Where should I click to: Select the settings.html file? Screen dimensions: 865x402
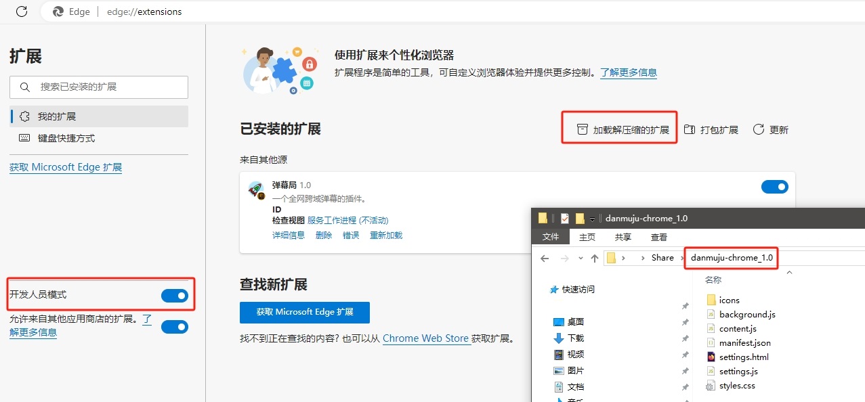(x=743, y=357)
